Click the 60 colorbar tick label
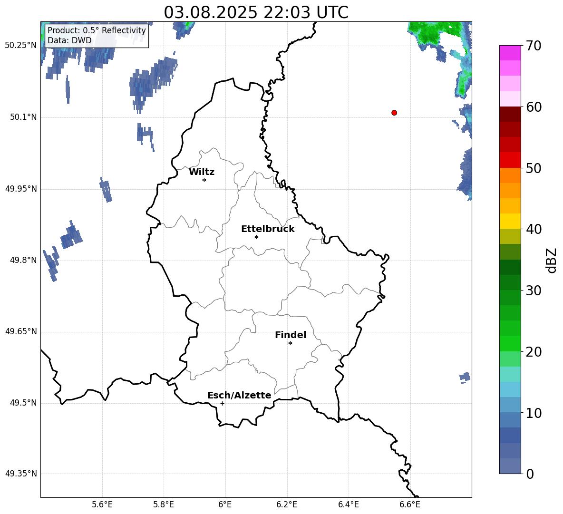The height and width of the screenshot is (514, 563). (534, 107)
